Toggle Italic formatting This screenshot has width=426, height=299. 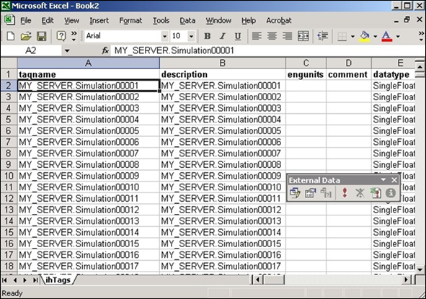223,36
